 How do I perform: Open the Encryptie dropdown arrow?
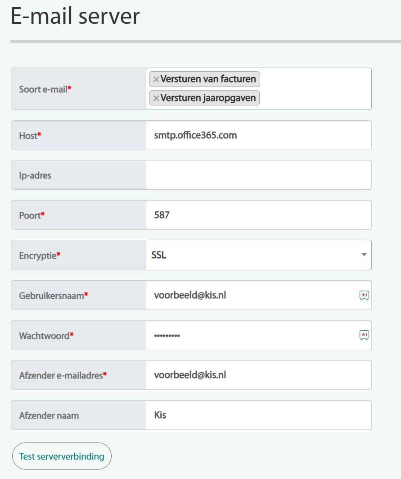(364, 255)
